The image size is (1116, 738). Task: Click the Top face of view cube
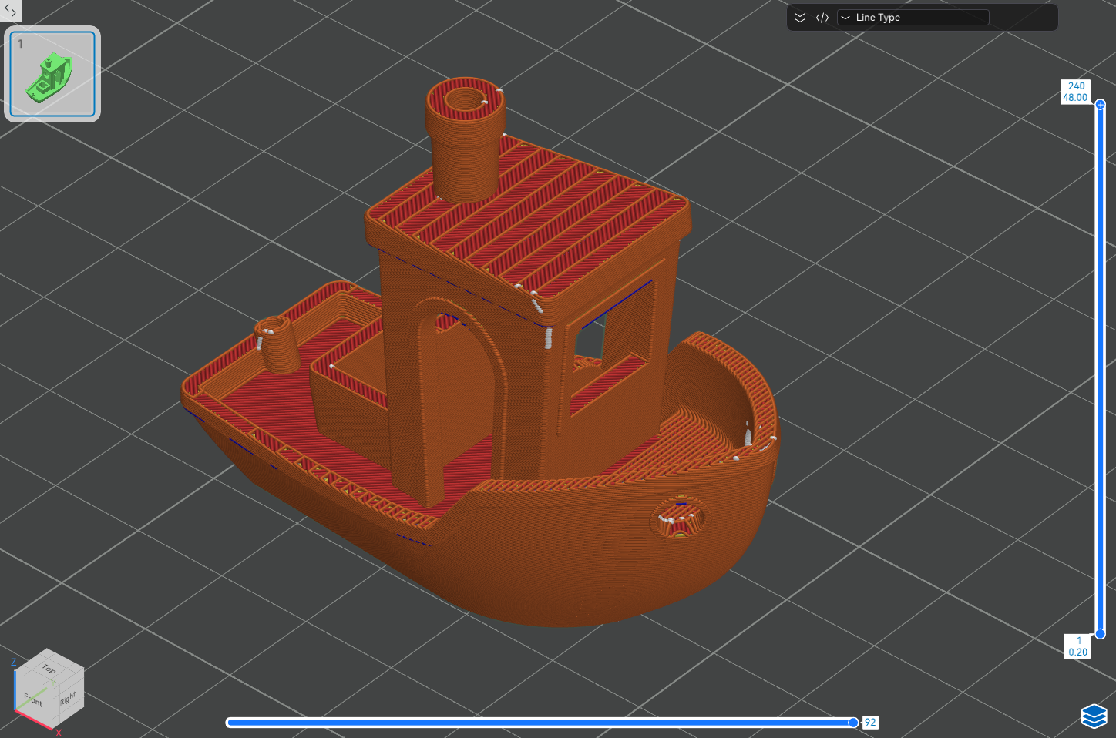(x=49, y=668)
